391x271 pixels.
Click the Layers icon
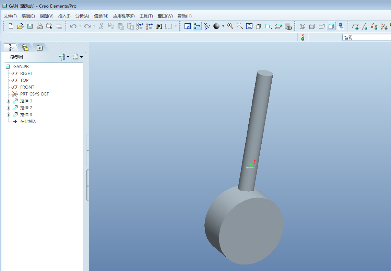click(x=279, y=26)
